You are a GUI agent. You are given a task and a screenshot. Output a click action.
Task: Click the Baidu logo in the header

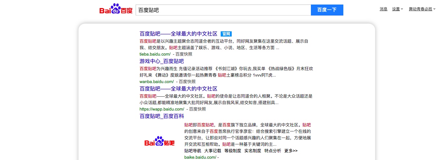(116, 9)
